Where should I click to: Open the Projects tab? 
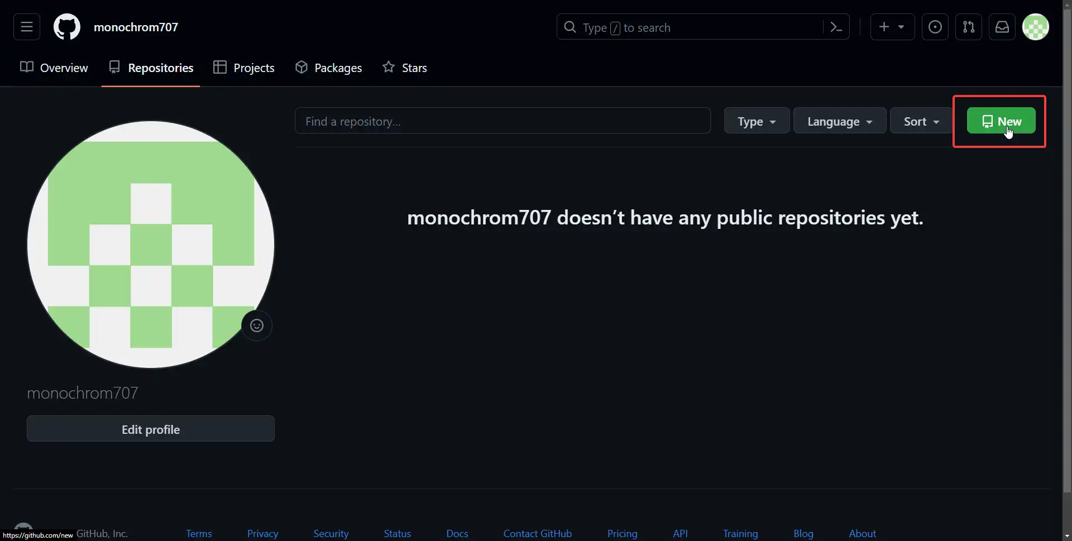point(244,68)
